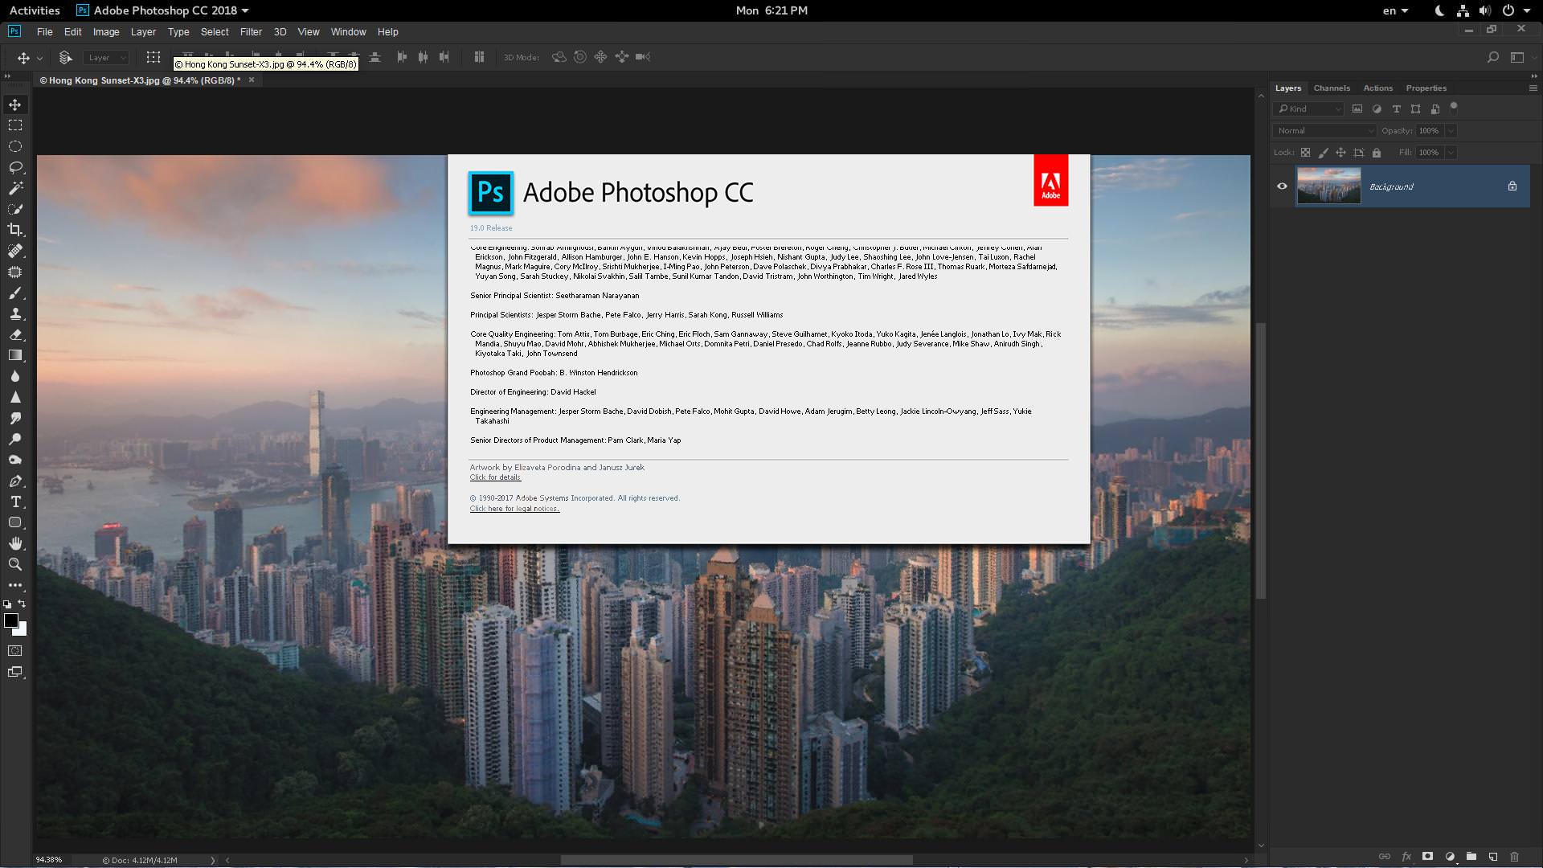1543x868 pixels.
Task: Select the Elliptical Marquee tool
Action: (15, 146)
